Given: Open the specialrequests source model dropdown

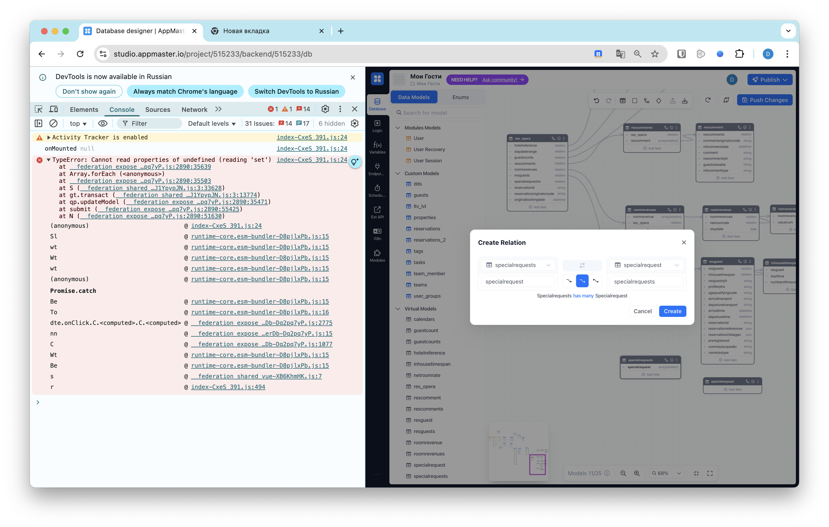Looking at the screenshot, I should tap(518, 265).
